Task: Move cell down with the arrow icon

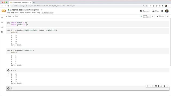Action: 150,86
